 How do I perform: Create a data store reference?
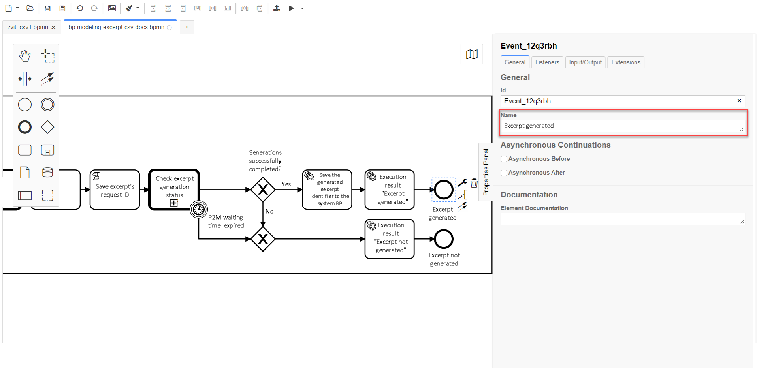tap(47, 173)
